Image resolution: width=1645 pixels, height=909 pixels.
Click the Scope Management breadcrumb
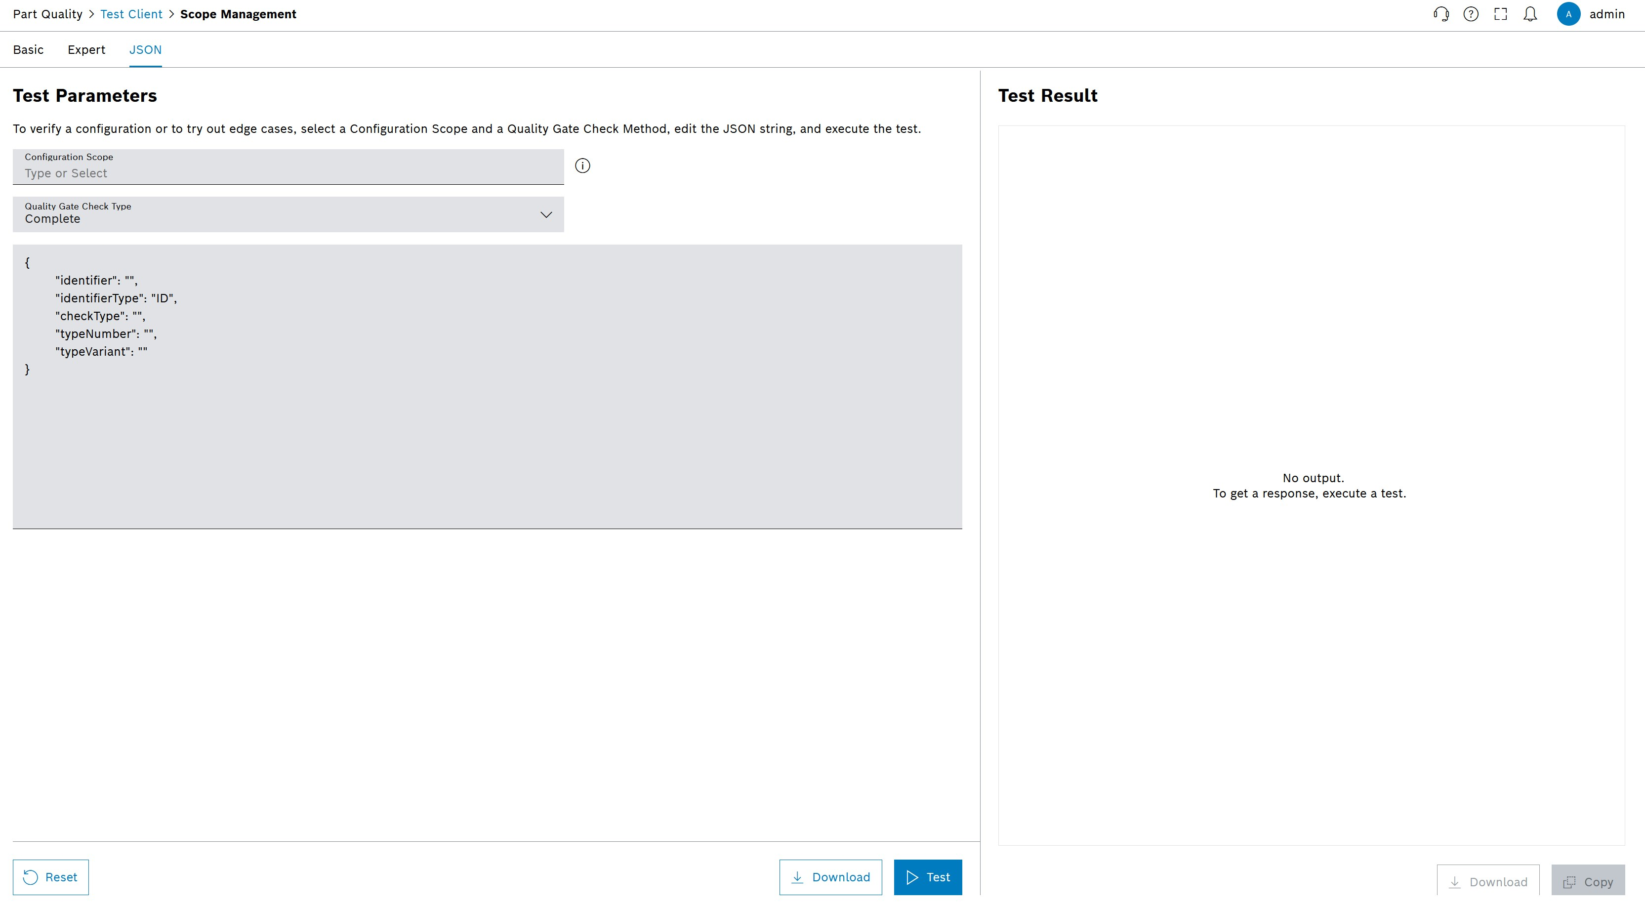click(x=238, y=14)
